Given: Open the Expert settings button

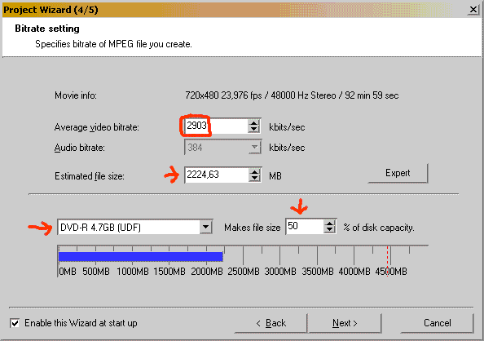Looking at the screenshot, I should 398,173.
